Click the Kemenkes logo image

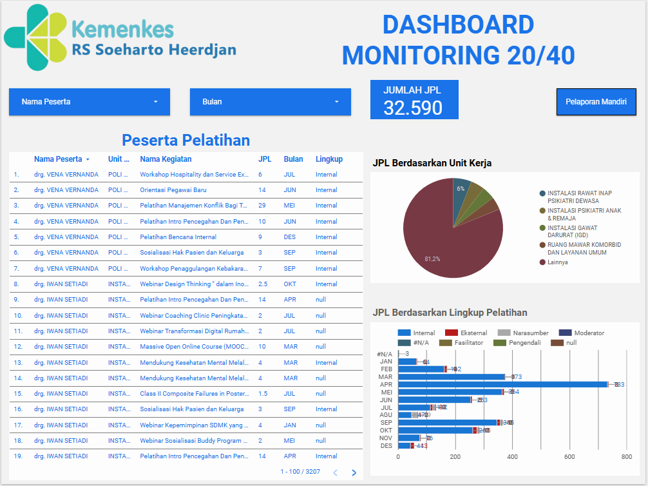(x=120, y=38)
